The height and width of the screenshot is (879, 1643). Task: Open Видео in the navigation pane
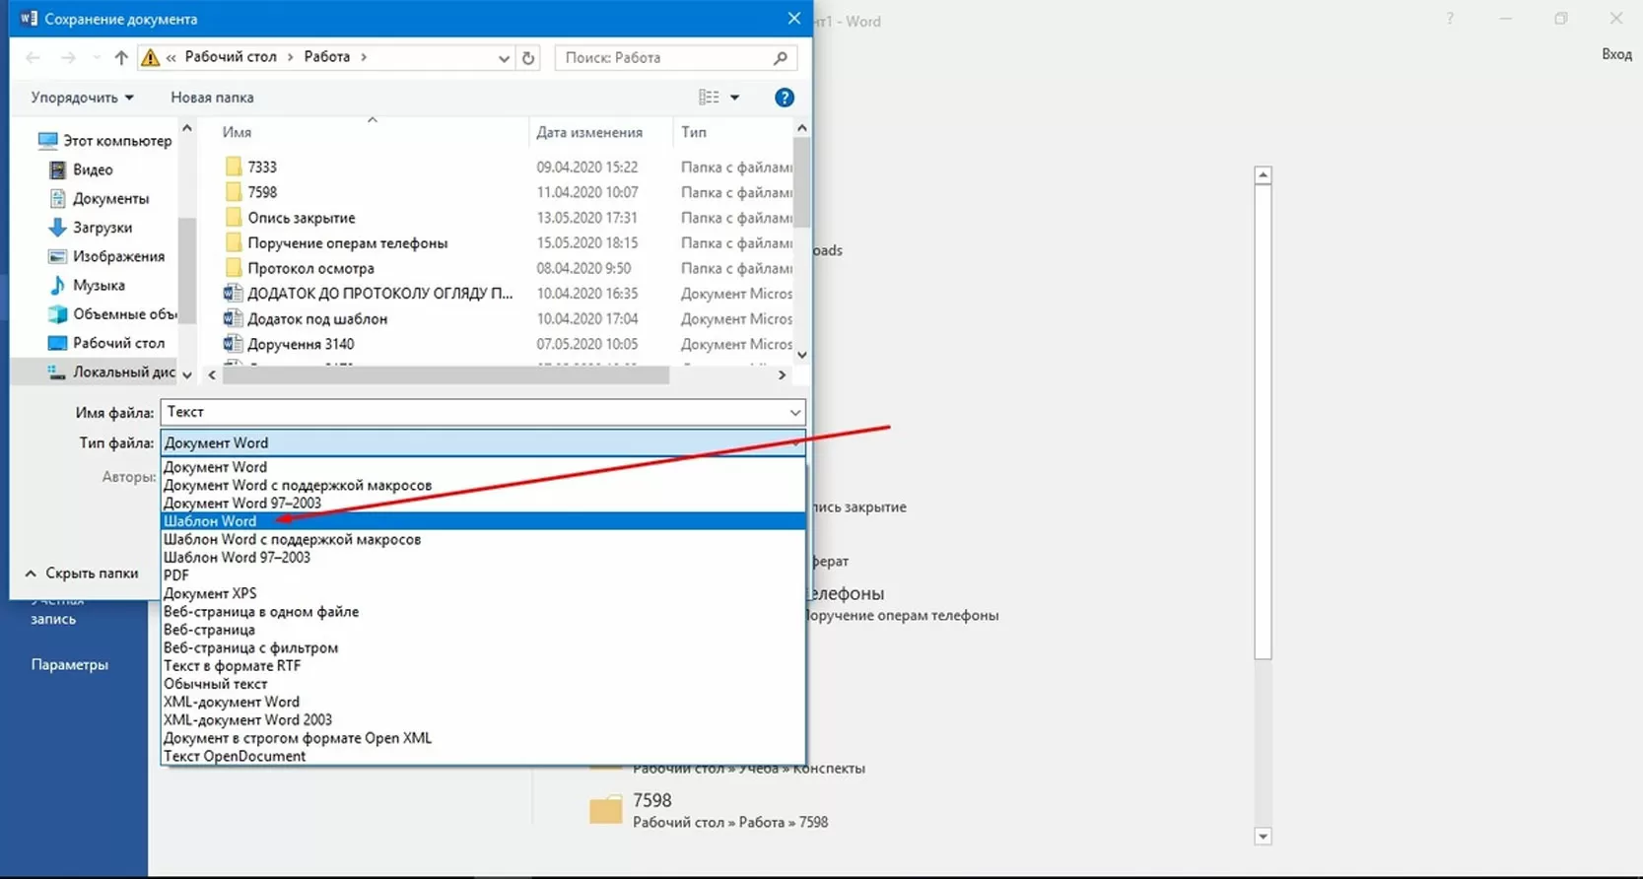point(81,169)
